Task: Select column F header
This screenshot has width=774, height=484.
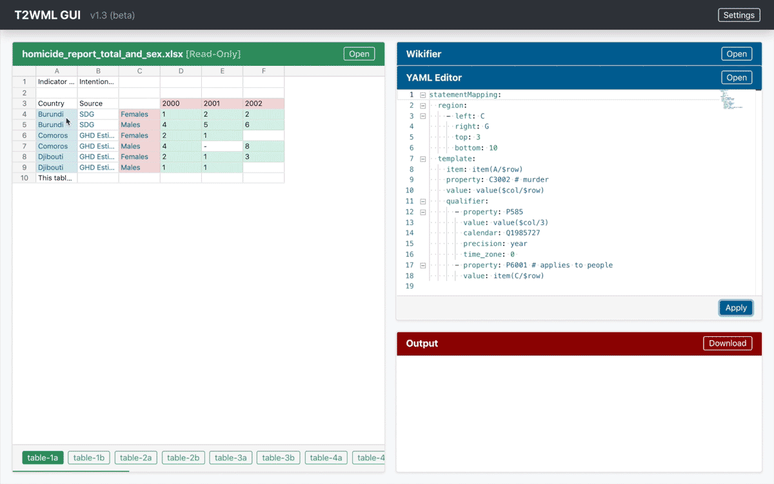Action: 263,71
